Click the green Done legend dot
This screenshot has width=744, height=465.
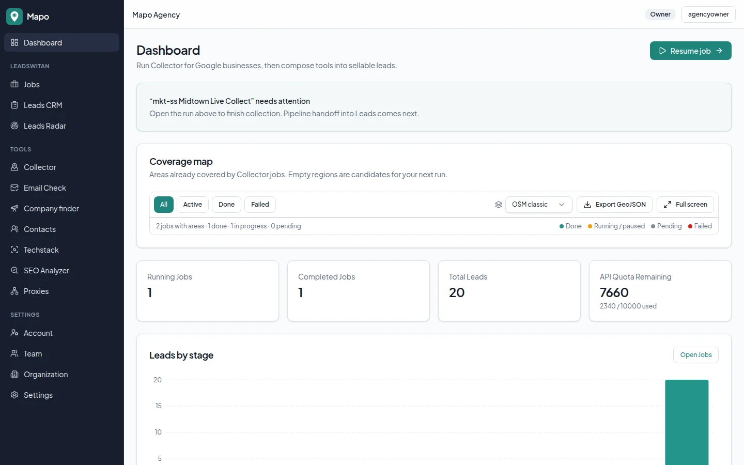tap(562, 226)
